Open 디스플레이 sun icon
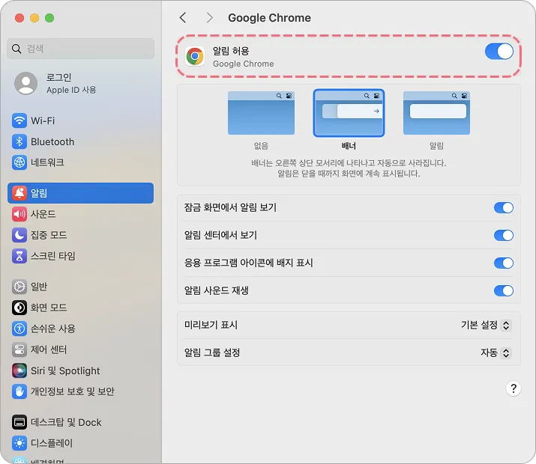The image size is (536, 464). click(19, 443)
